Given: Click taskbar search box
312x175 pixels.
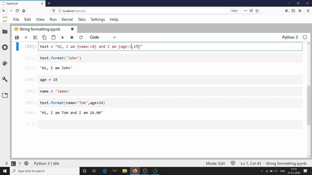Looking at the screenshot, I should (44, 171).
